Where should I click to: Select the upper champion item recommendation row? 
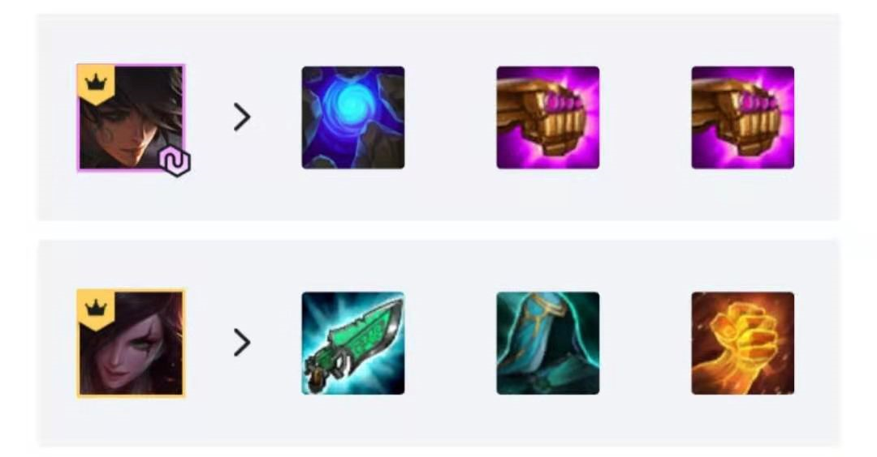pos(438,117)
